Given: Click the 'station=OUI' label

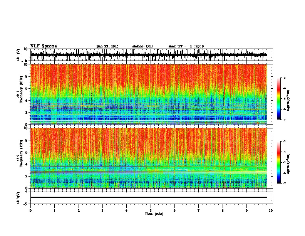Looking at the screenshot, I should [x=142, y=46].
